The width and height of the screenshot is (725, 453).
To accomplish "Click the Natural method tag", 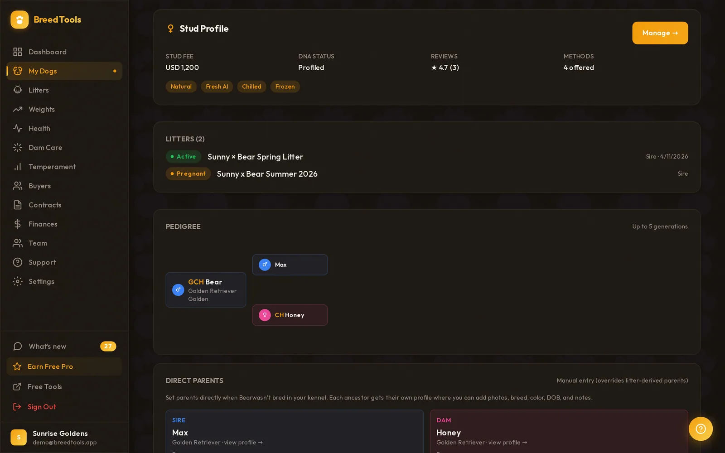I will [181, 87].
